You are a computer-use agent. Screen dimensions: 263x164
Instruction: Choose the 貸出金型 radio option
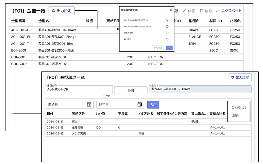tap(167, 39)
